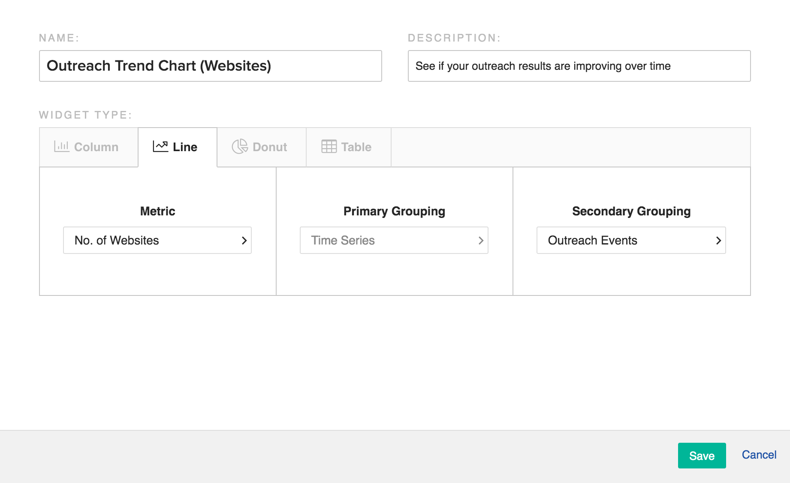790x483 pixels.
Task: Click the Outreach Events chevron arrow
Action: 718,241
